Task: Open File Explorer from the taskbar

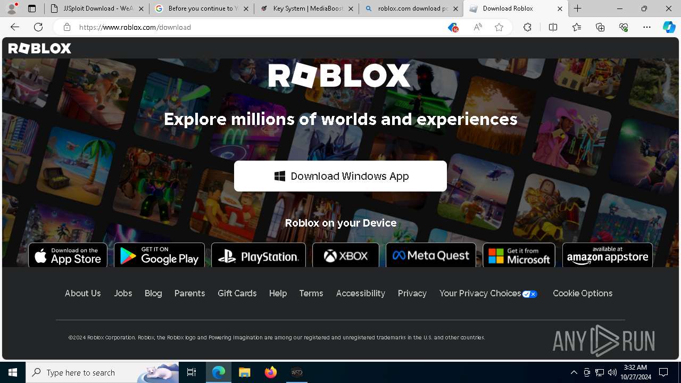Action: [245, 372]
